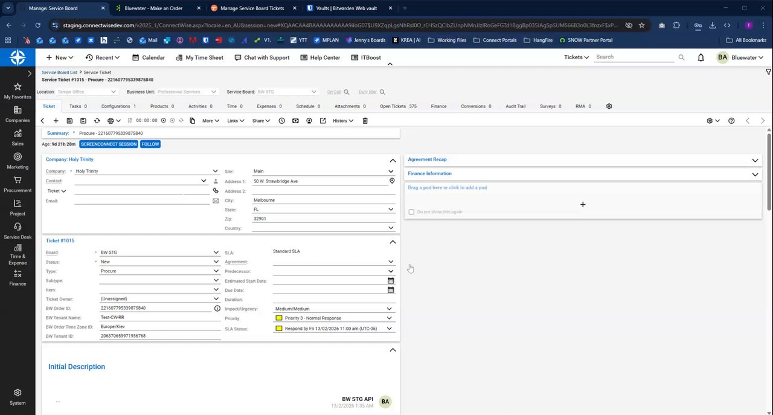This screenshot has height=415, width=773.
Task: Open the State dropdown showing FL
Action: pyautogui.click(x=391, y=210)
